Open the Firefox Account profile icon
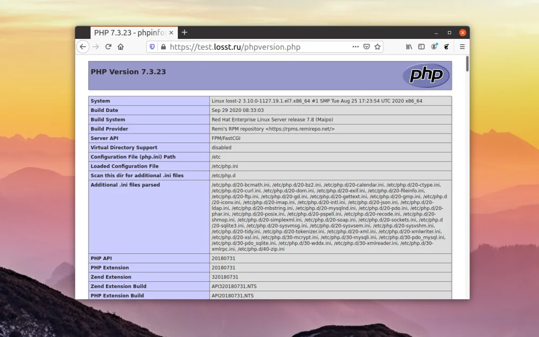The width and height of the screenshot is (539, 337). point(434,46)
